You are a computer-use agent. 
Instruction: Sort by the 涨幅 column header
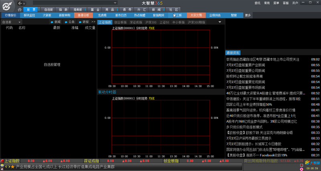pos(75,28)
